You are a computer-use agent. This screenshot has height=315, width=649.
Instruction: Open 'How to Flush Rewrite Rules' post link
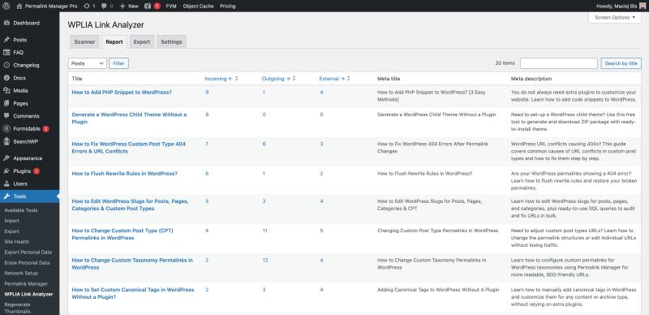click(125, 174)
